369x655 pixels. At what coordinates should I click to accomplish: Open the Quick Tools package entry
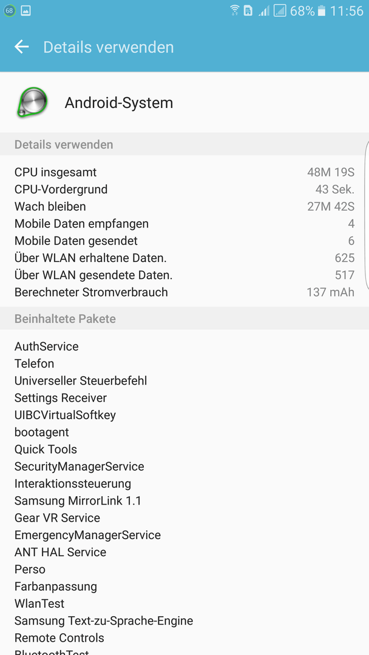46,449
